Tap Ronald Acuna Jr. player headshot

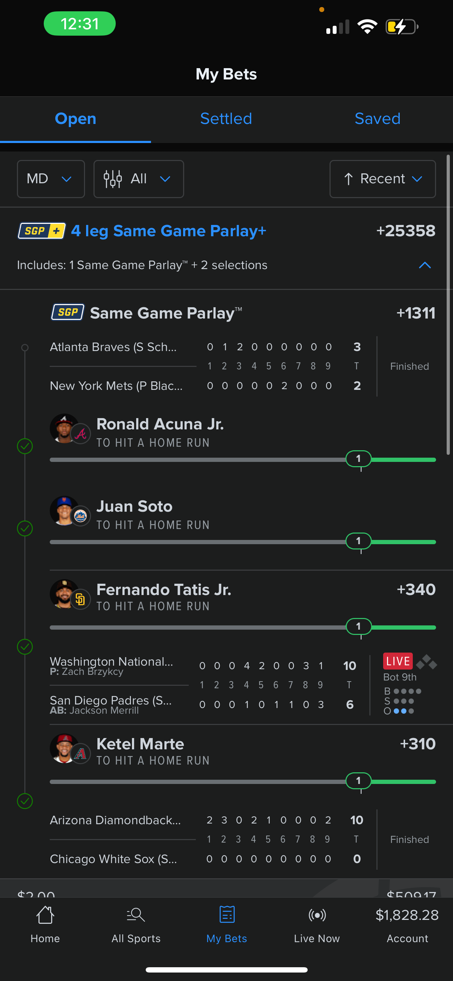[x=64, y=428]
